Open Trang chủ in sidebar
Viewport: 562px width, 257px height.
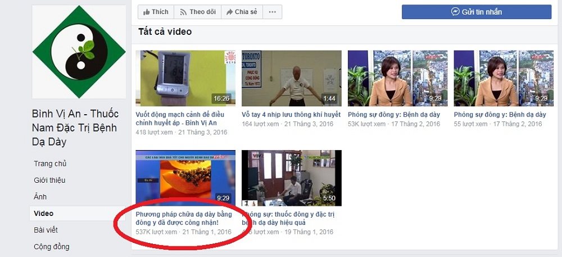click(x=50, y=164)
